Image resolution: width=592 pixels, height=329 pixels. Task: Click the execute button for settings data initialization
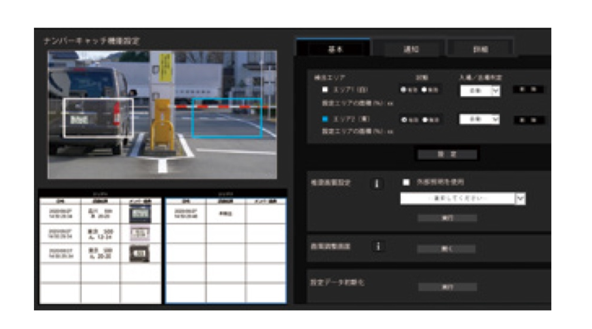447,287
